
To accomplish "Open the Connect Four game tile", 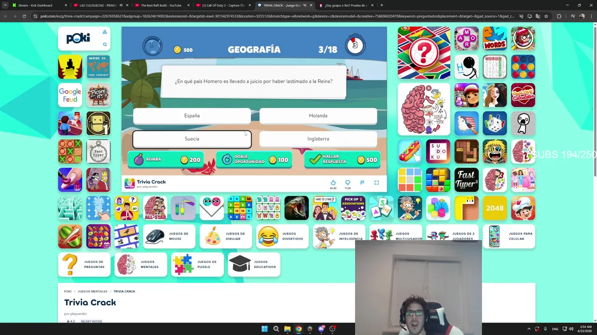I will pos(523,67).
